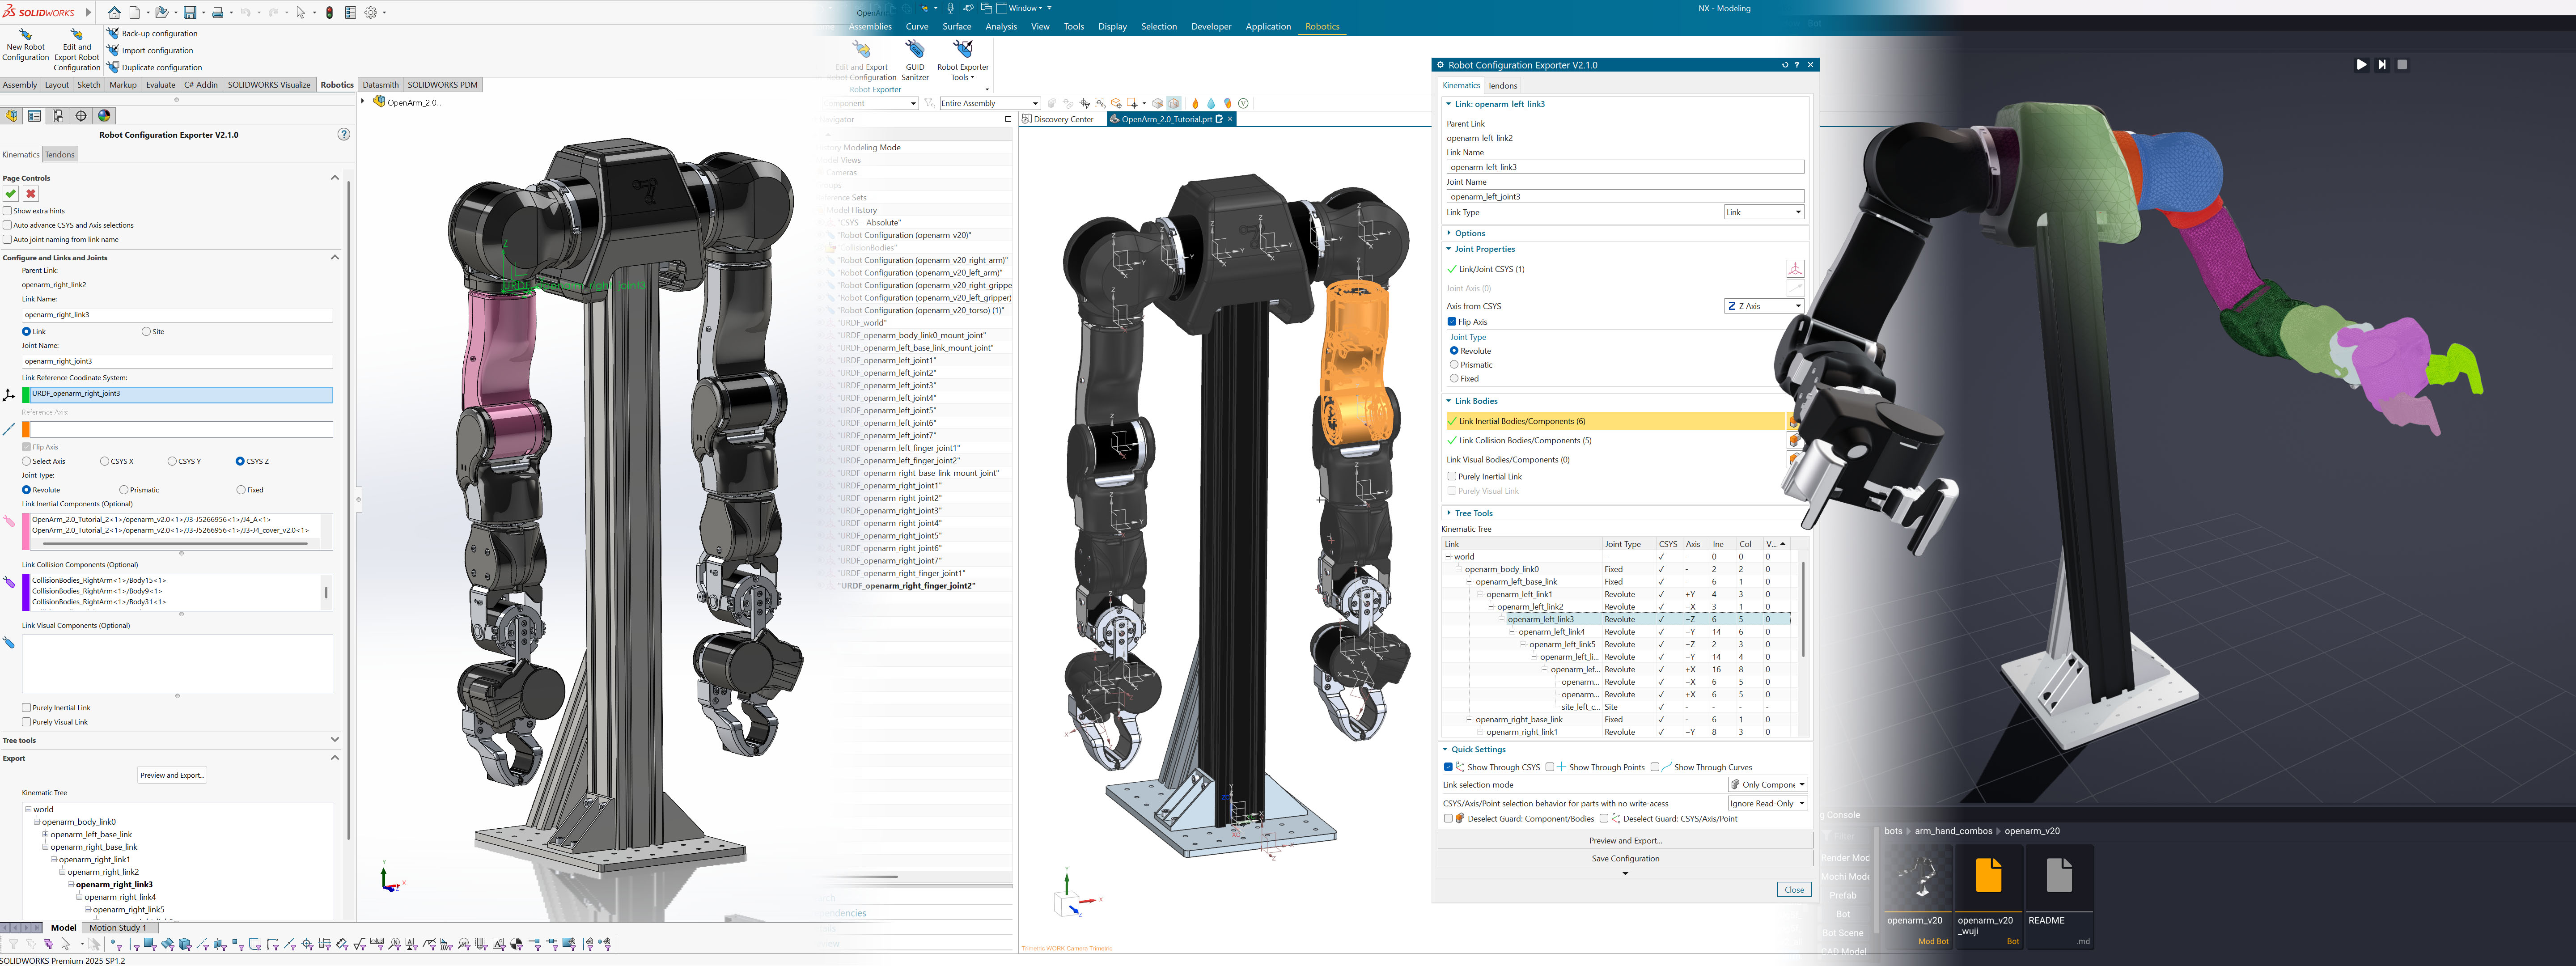
Task: Switch to the Tendons tab in NX dialog
Action: (1502, 86)
